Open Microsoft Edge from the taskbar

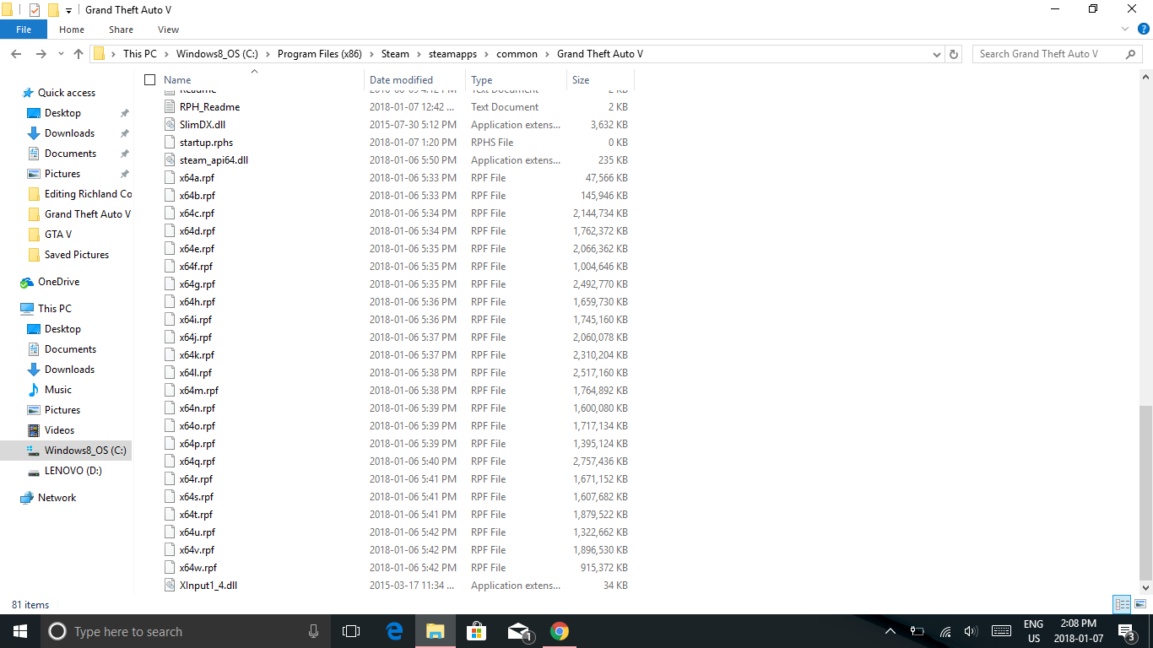[394, 631]
